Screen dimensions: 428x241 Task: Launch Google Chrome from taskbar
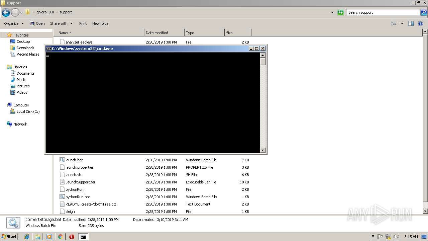click(60, 237)
